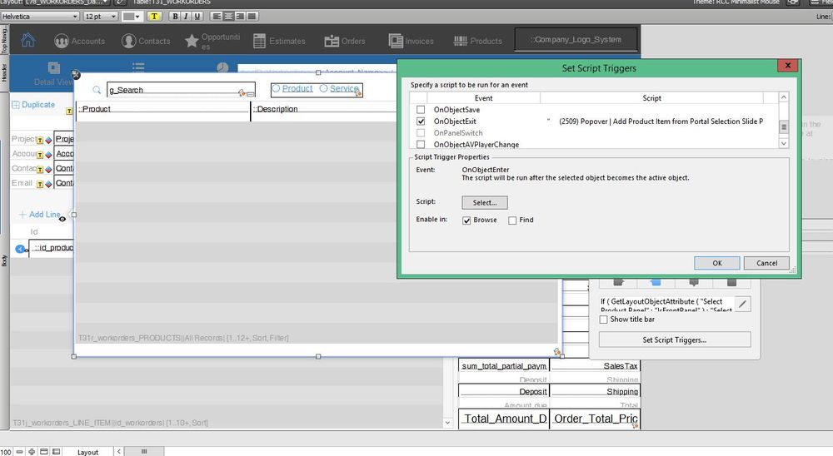Screen dimensions: 833x456
Task: Click into the g_Search field
Action: point(181,90)
